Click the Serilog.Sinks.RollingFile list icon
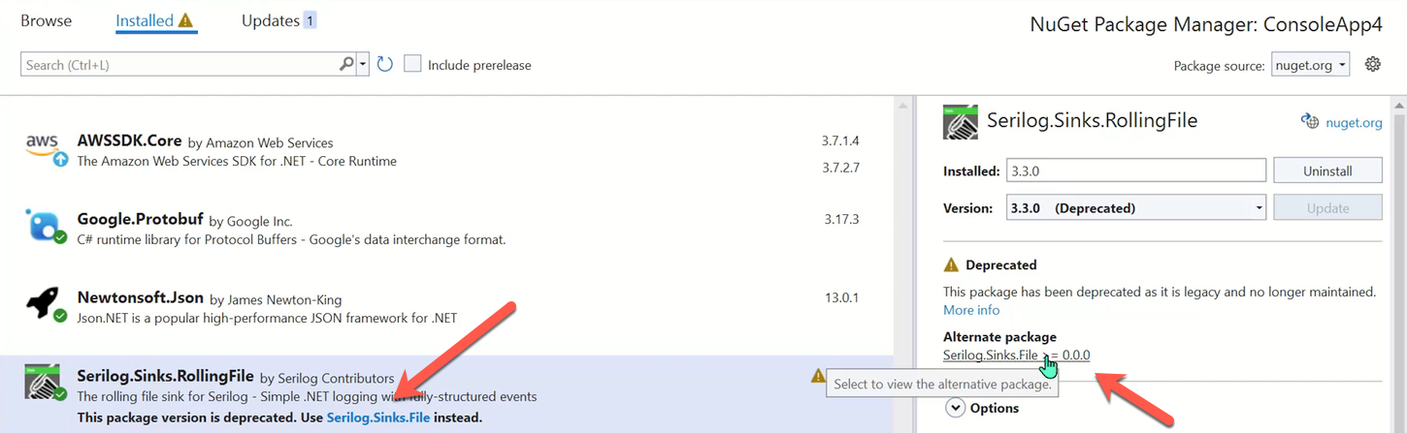 [x=45, y=384]
